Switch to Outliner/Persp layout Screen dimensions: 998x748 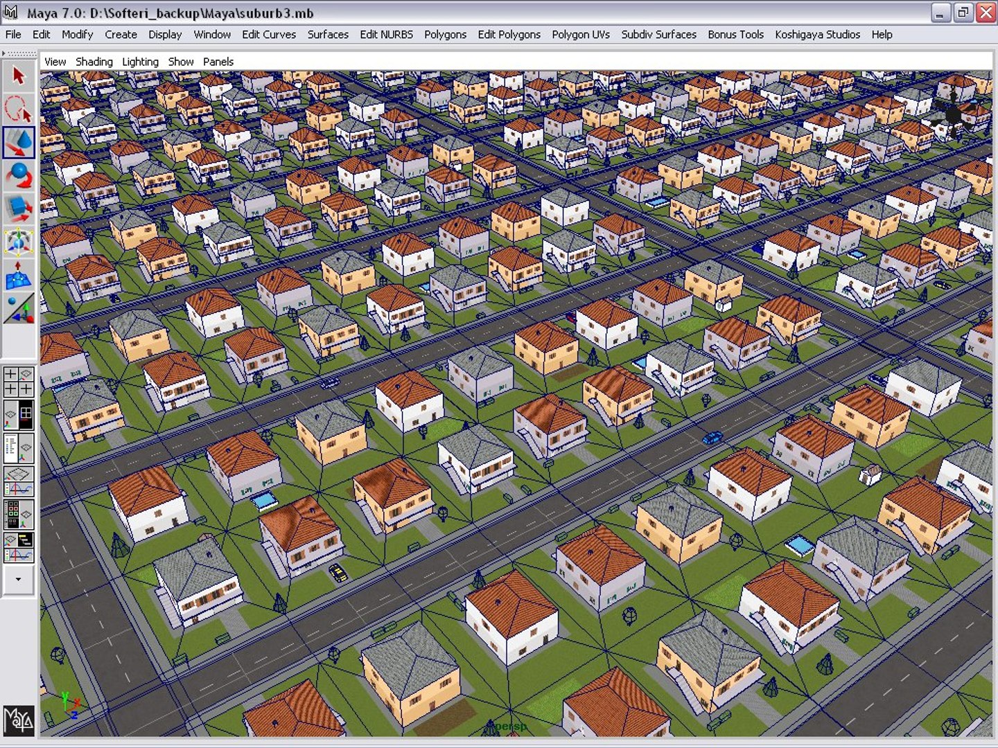[x=19, y=449]
